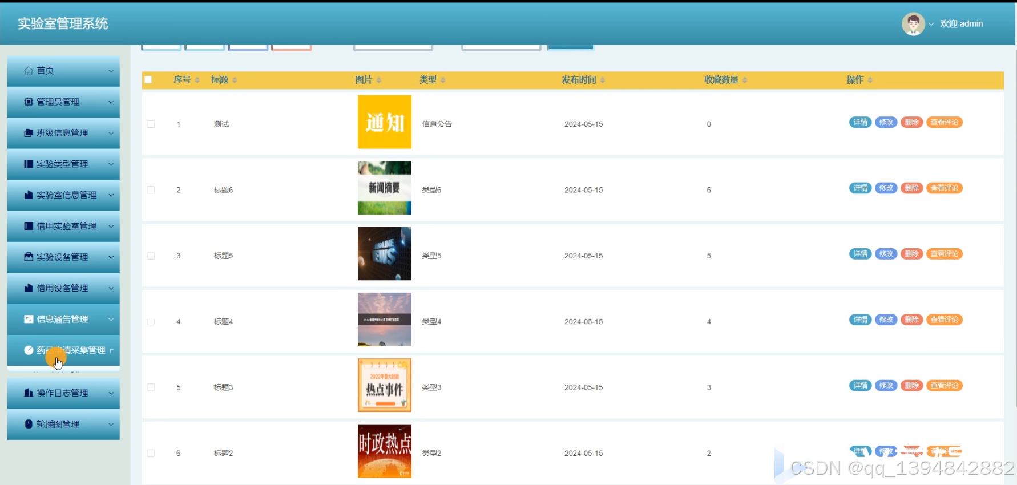
Task: Tick the checkbox for row 标题3
Action: pyautogui.click(x=151, y=387)
